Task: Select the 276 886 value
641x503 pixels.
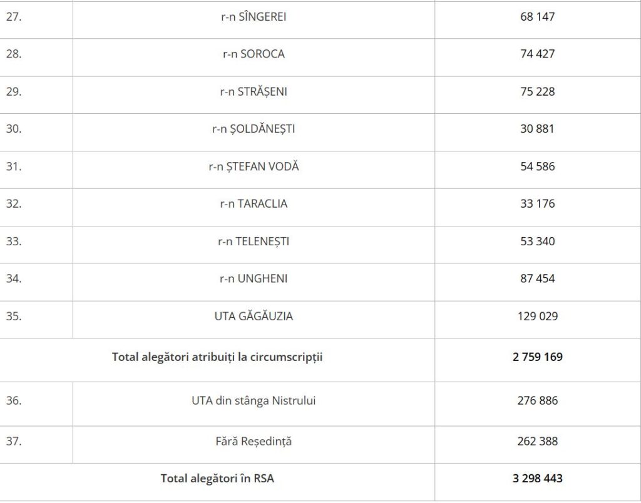Action: tap(537, 400)
